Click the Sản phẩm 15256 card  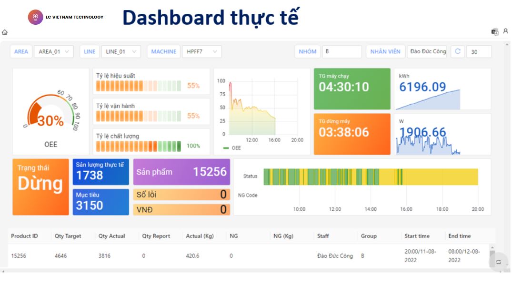coord(181,172)
